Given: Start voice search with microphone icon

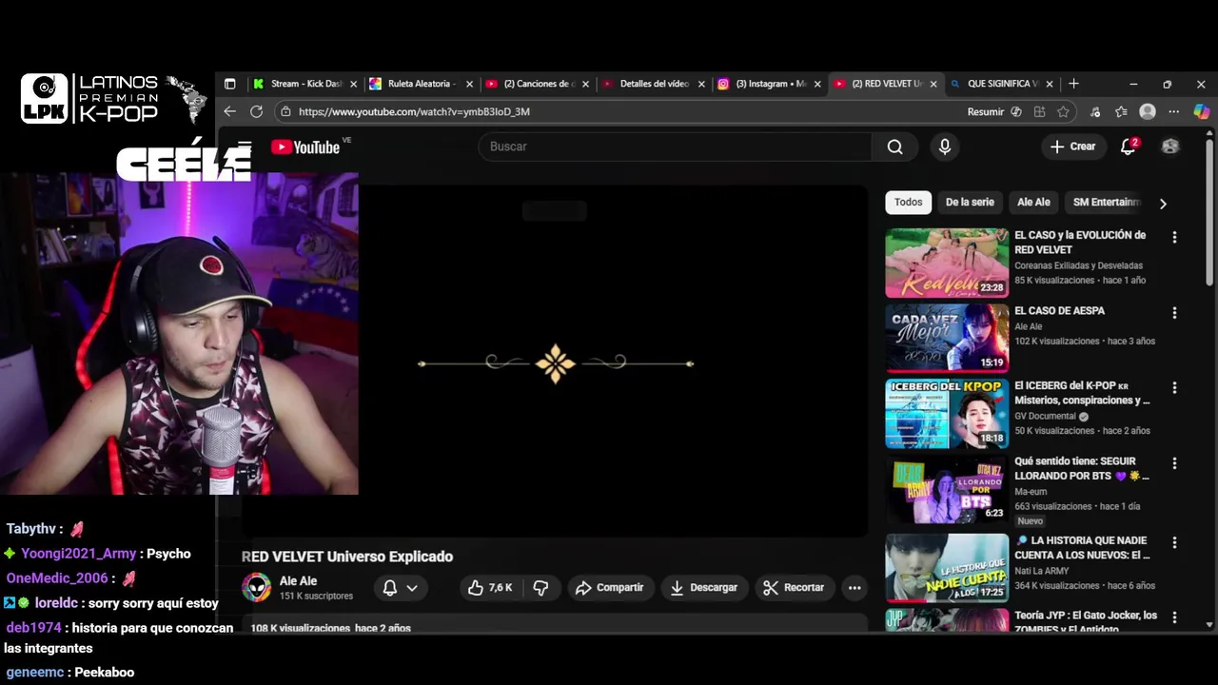Looking at the screenshot, I should tap(944, 147).
